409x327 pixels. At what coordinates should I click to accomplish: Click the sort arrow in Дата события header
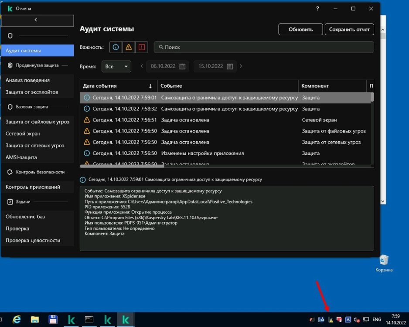(150, 86)
